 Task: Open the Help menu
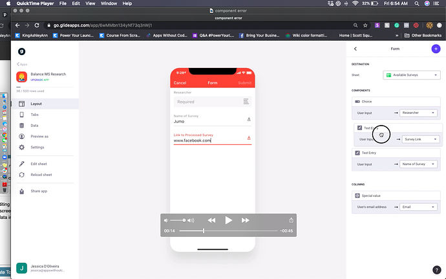click(x=127, y=3)
